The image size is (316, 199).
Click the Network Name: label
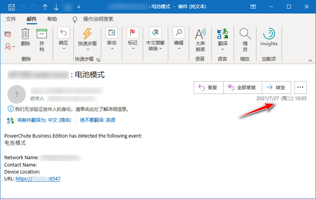coord(22,158)
